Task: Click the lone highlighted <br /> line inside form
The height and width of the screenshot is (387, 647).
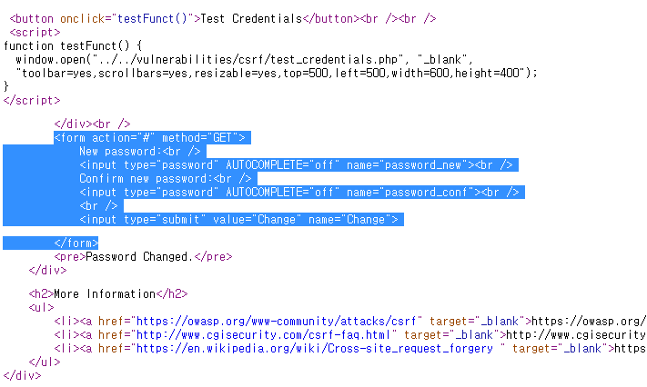Action: pos(98,205)
